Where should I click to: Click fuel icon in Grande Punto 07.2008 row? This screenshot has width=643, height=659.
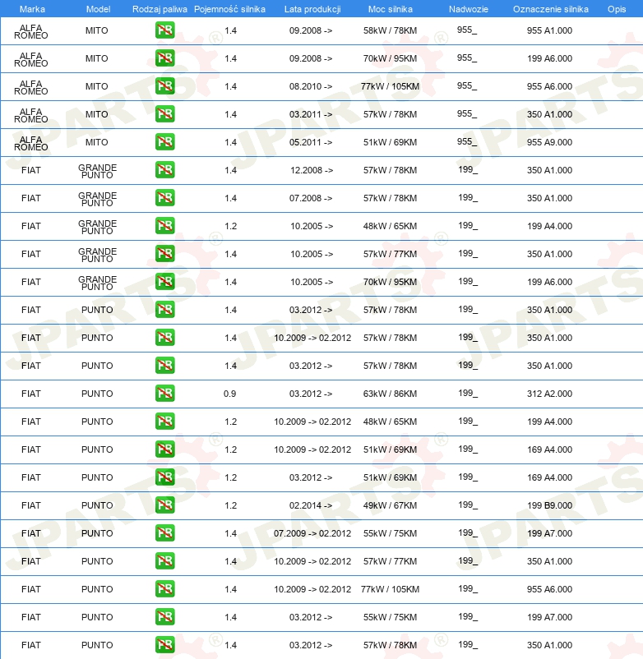coord(164,198)
